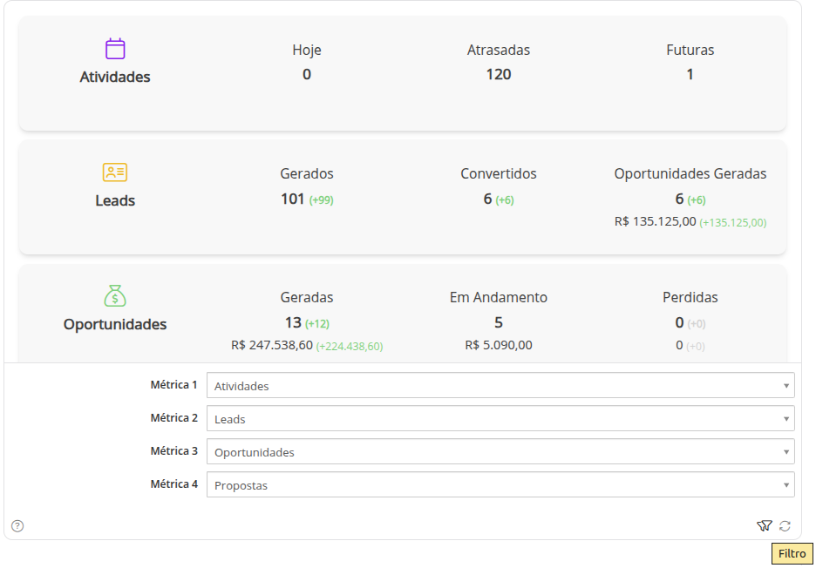This screenshot has width=816, height=568.
Task: Select the Em Andamento opportunities count
Action: click(499, 323)
